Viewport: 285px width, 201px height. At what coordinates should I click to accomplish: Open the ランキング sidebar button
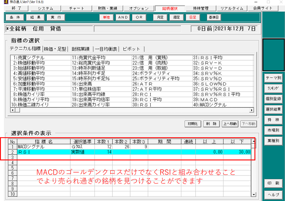coord(273,88)
